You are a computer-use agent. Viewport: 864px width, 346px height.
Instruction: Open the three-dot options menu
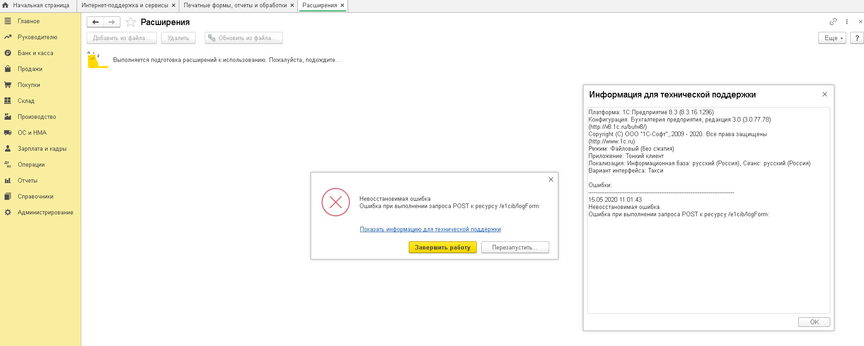847,21
